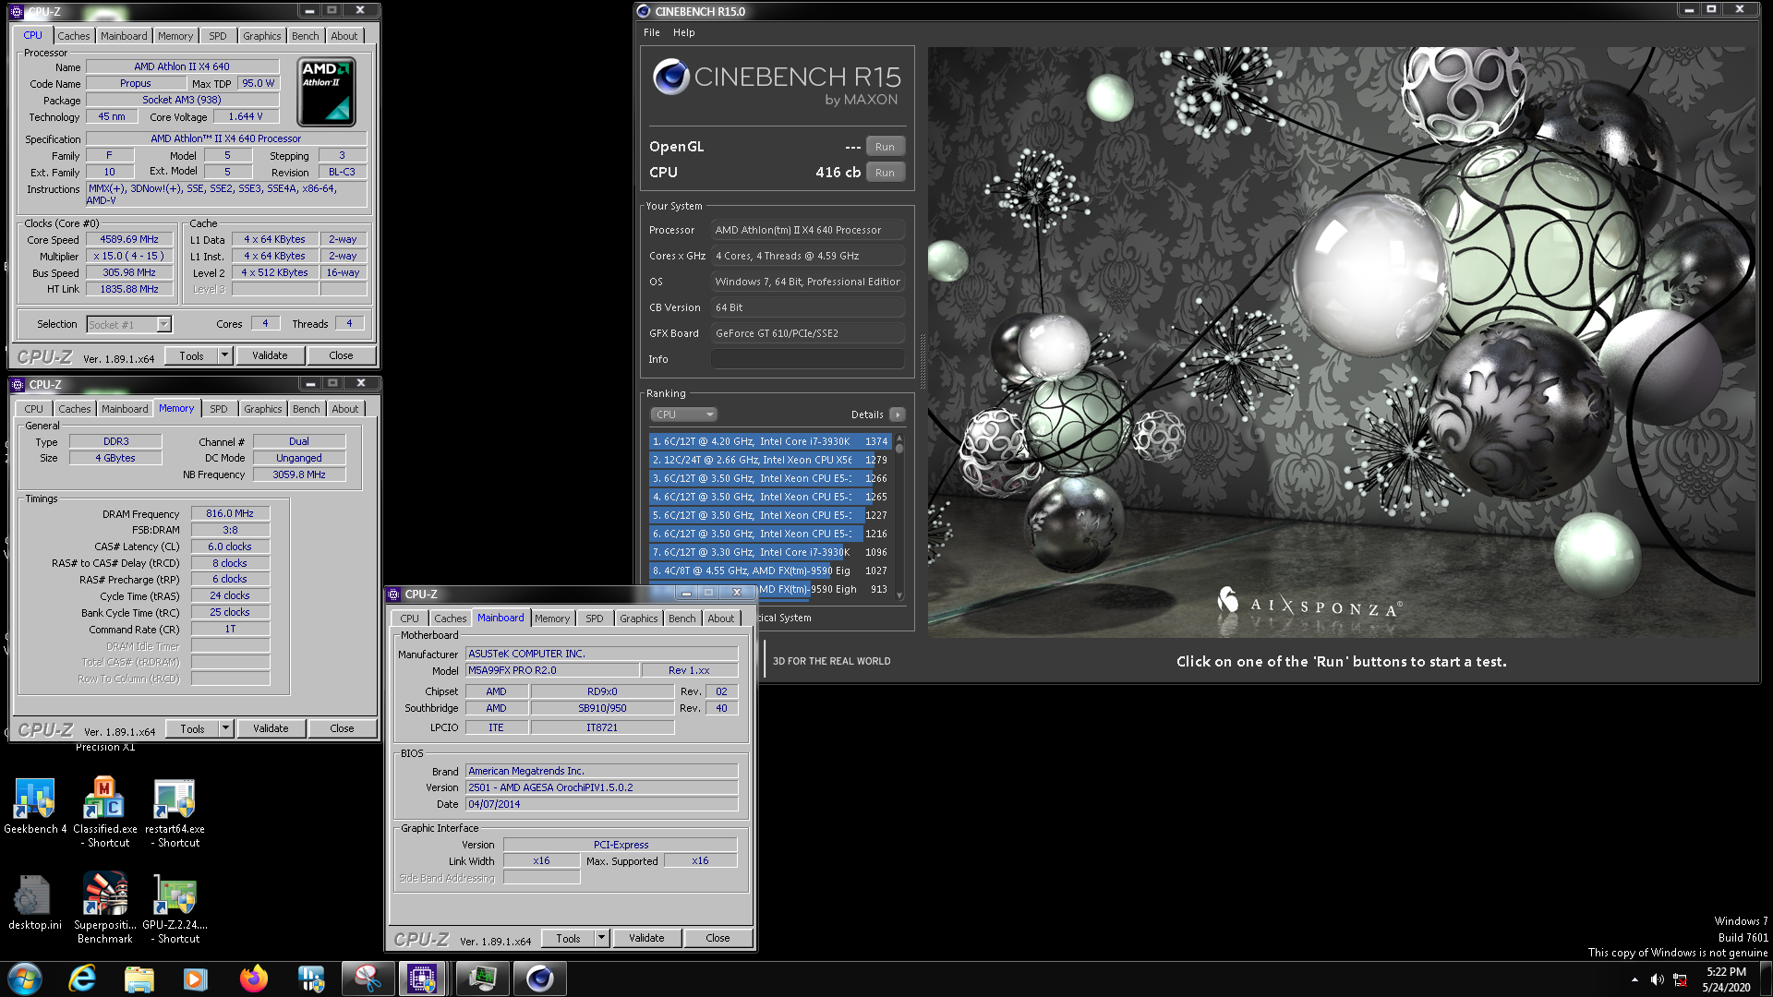Screen dimensions: 1773x997
Task: Click AMD Athlon II logo in CPU-Z
Action: [x=327, y=91]
